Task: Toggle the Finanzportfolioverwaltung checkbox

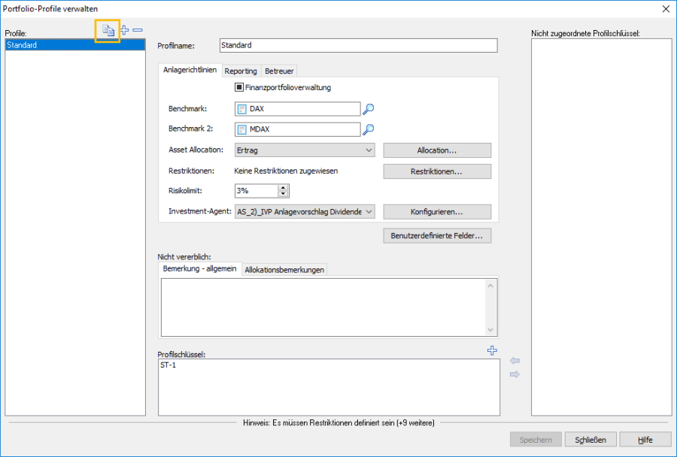Action: point(239,87)
